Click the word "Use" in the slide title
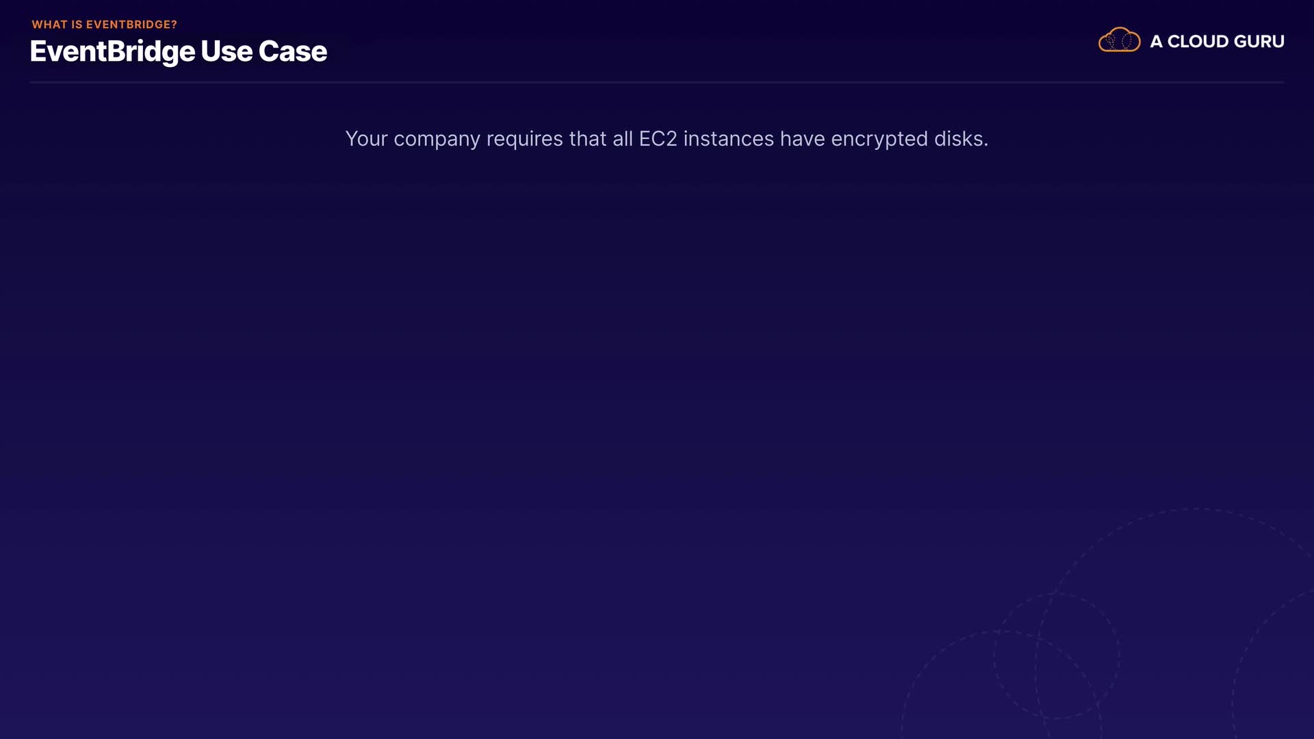 pos(226,51)
